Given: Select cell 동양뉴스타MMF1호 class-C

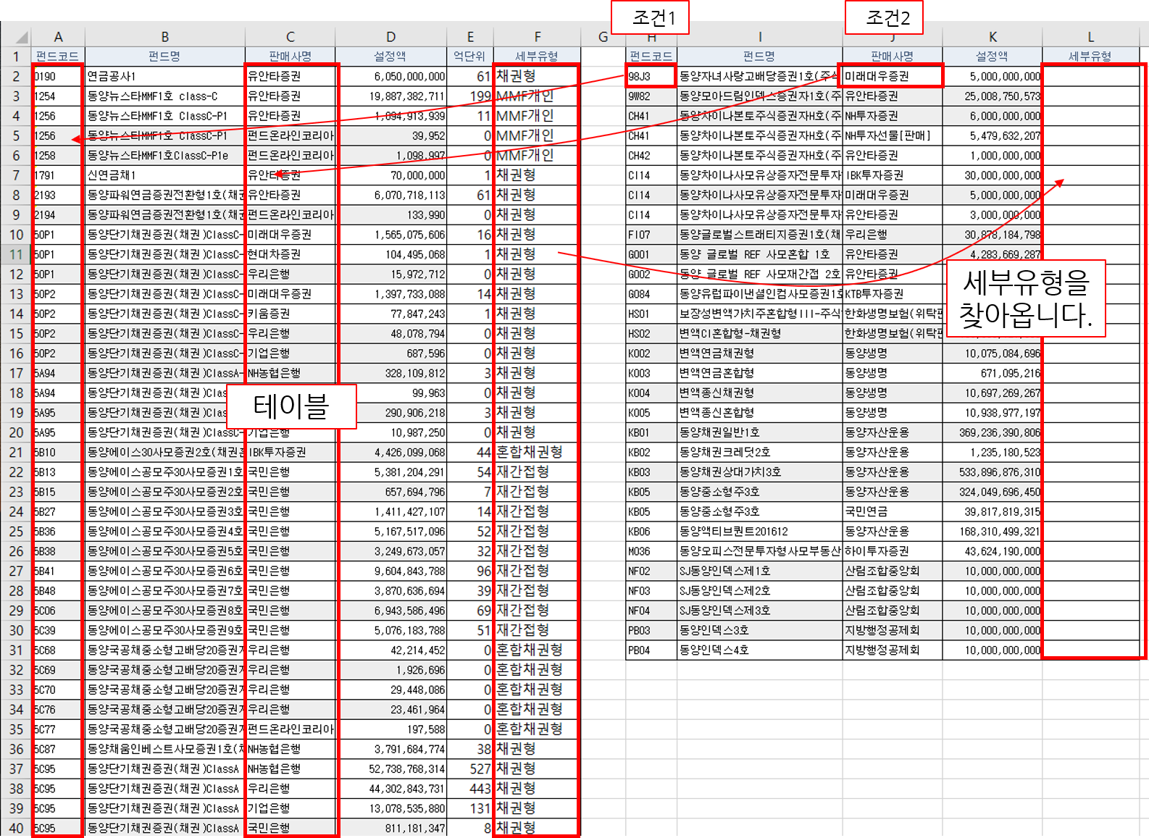Looking at the screenshot, I should tap(165, 96).
